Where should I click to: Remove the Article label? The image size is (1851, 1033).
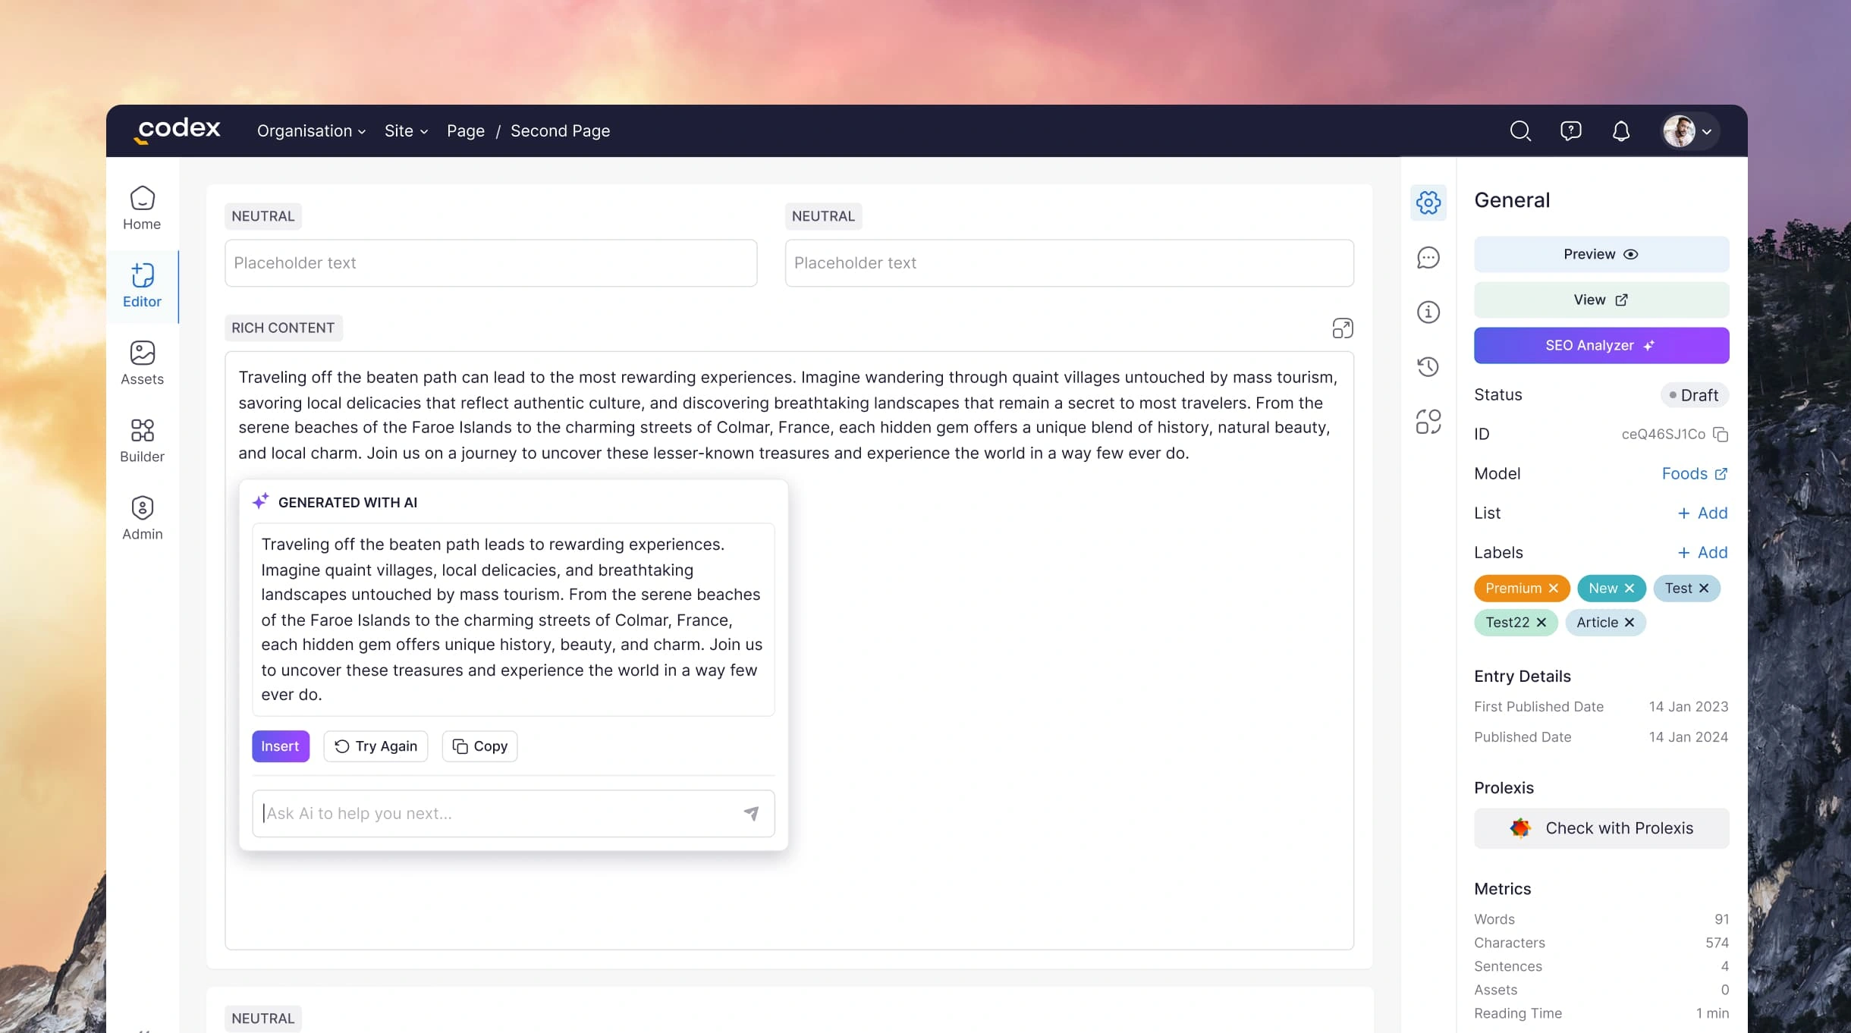[x=1629, y=623]
